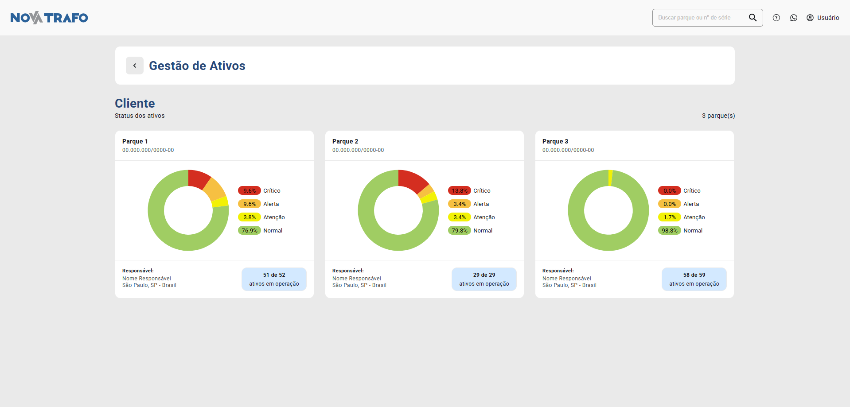This screenshot has height=407, width=850.
Task: Select Parque 3 green 98.3% Normal legend swatch
Action: click(670, 231)
